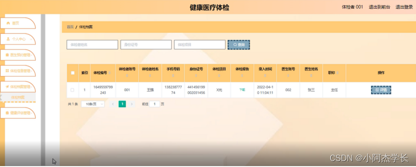Open the 10条/页 page size dropdown
The height and width of the screenshot is (167, 416).
click(x=93, y=104)
